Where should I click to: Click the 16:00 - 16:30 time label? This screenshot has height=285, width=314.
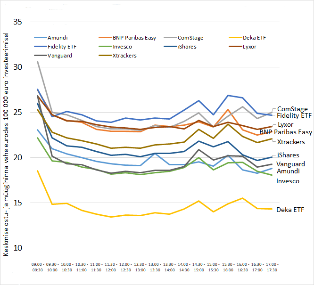pos(242,267)
